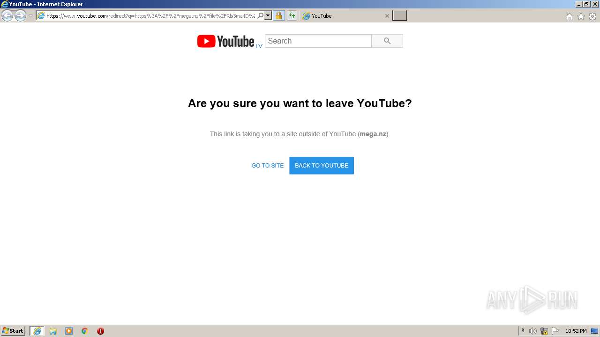Open Windows Explorer folder from taskbar
This screenshot has height=337, width=600.
pos(53,331)
